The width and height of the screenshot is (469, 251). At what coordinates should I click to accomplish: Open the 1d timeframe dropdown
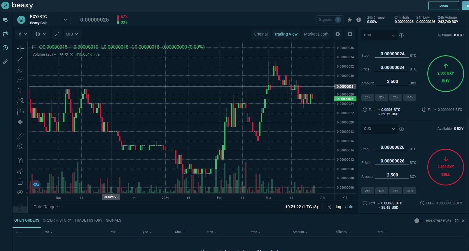[x=22, y=34]
